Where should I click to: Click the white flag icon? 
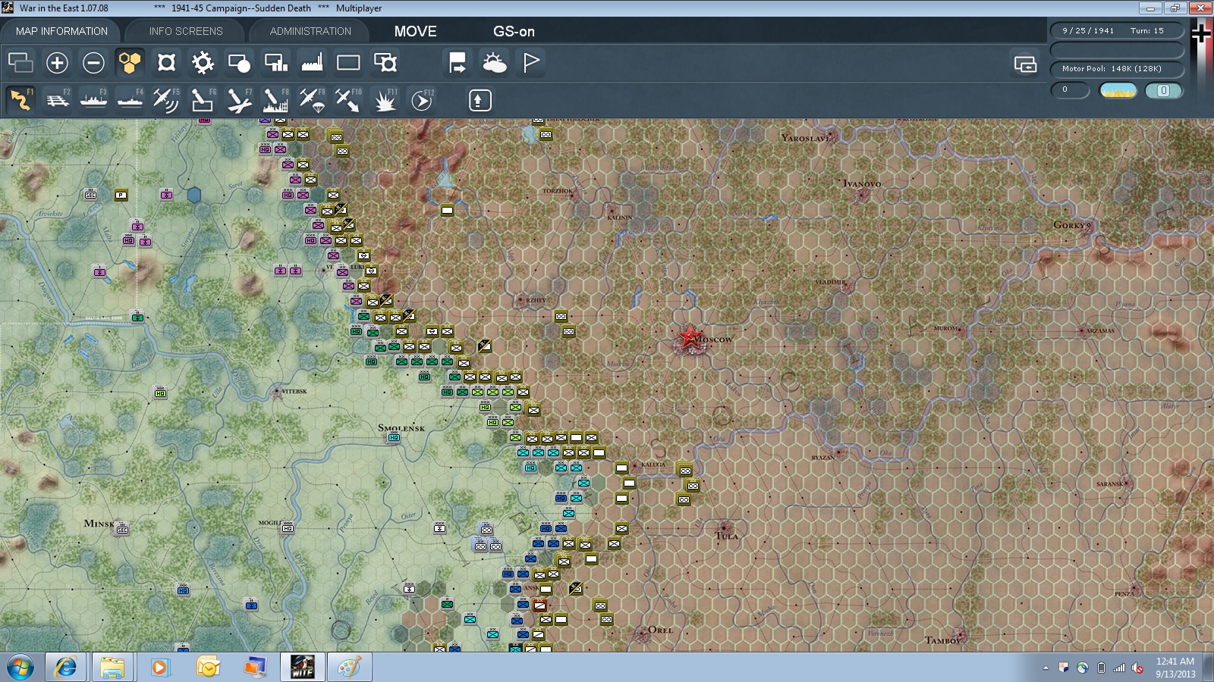(x=530, y=63)
